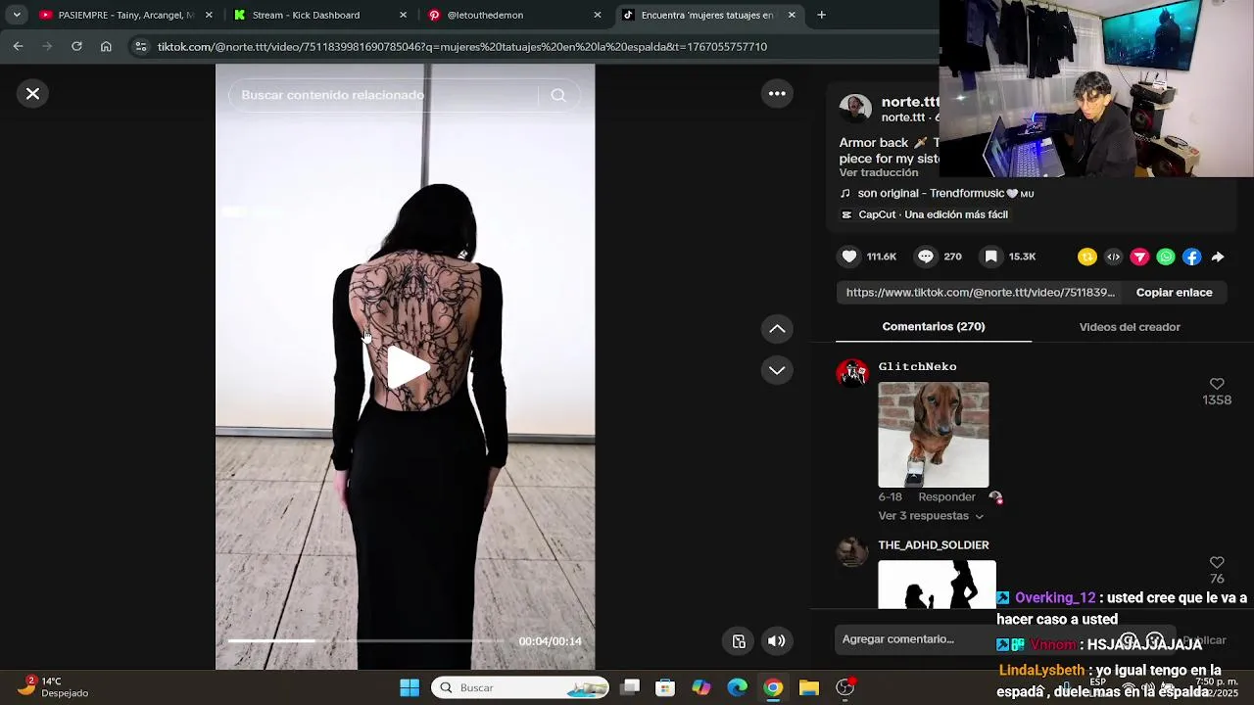Close the @letouthedemon tab

pos(598,15)
